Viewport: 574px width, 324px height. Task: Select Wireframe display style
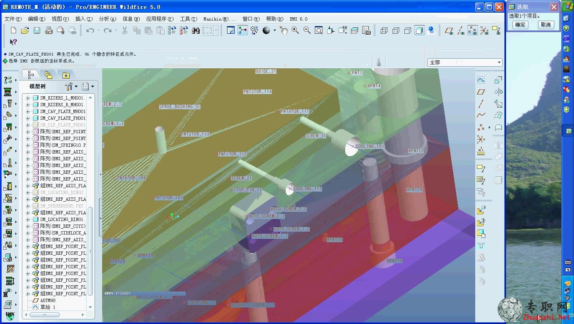[384, 30]
